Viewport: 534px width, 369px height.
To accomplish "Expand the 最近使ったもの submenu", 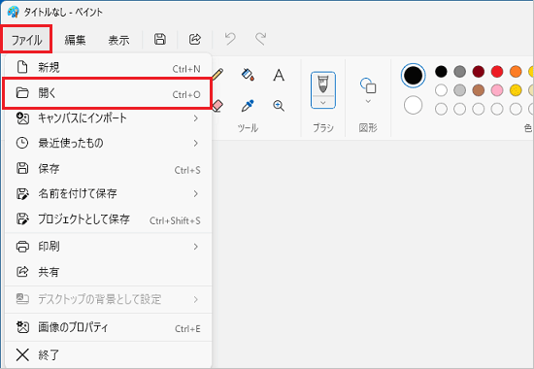I will click(x=109, y=143).
